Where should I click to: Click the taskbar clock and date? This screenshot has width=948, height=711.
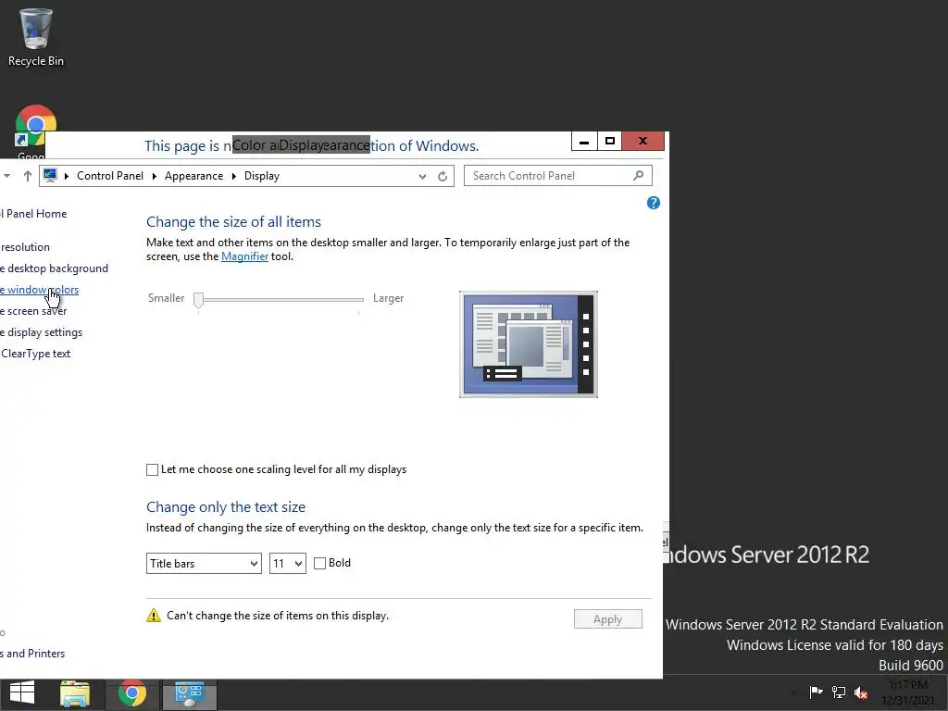click(x=908, y=692)
